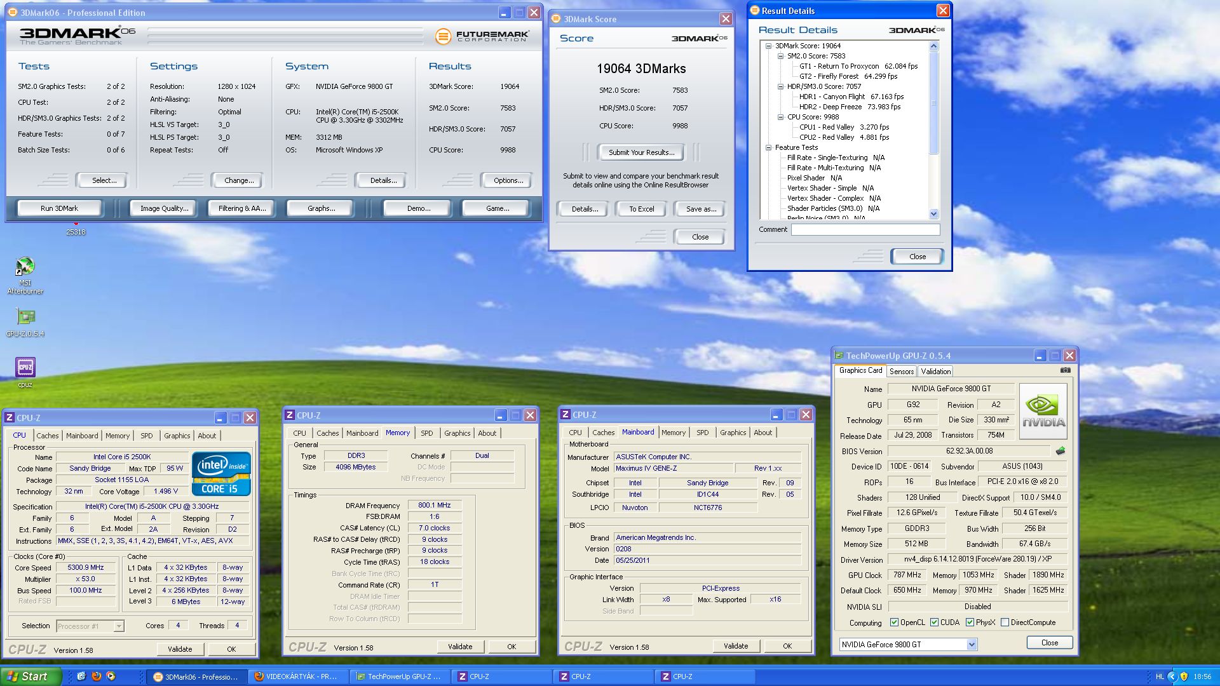Click the NVIDIA logo in GPU-Z
Screen dimensions: 1220x686
pos(1043,411)
